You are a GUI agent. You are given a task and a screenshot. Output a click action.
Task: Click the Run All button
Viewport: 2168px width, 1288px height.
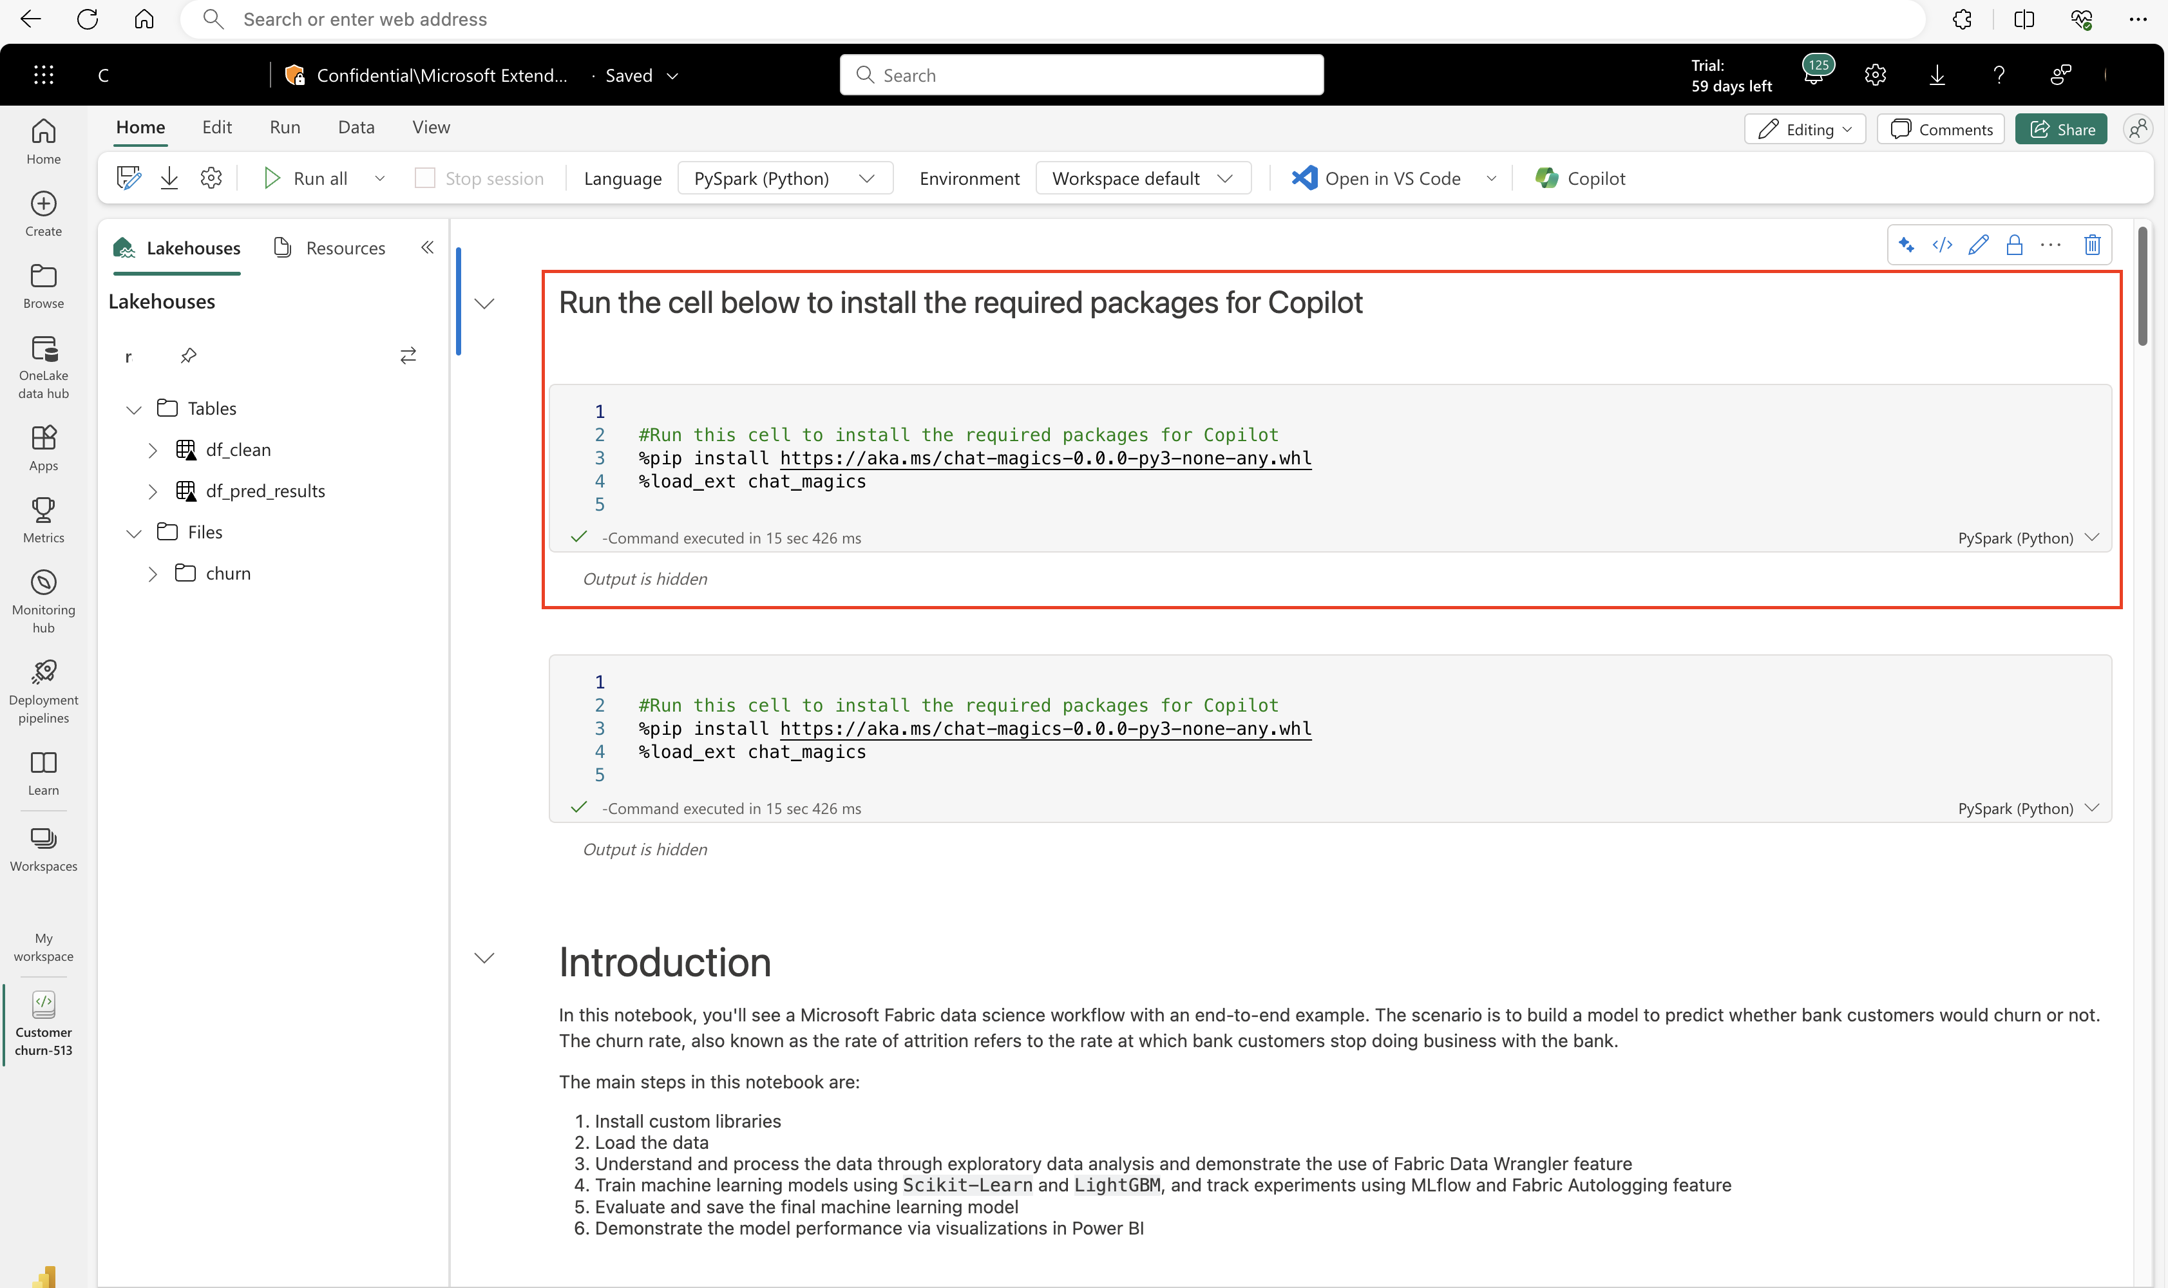[x=305, y=178]
